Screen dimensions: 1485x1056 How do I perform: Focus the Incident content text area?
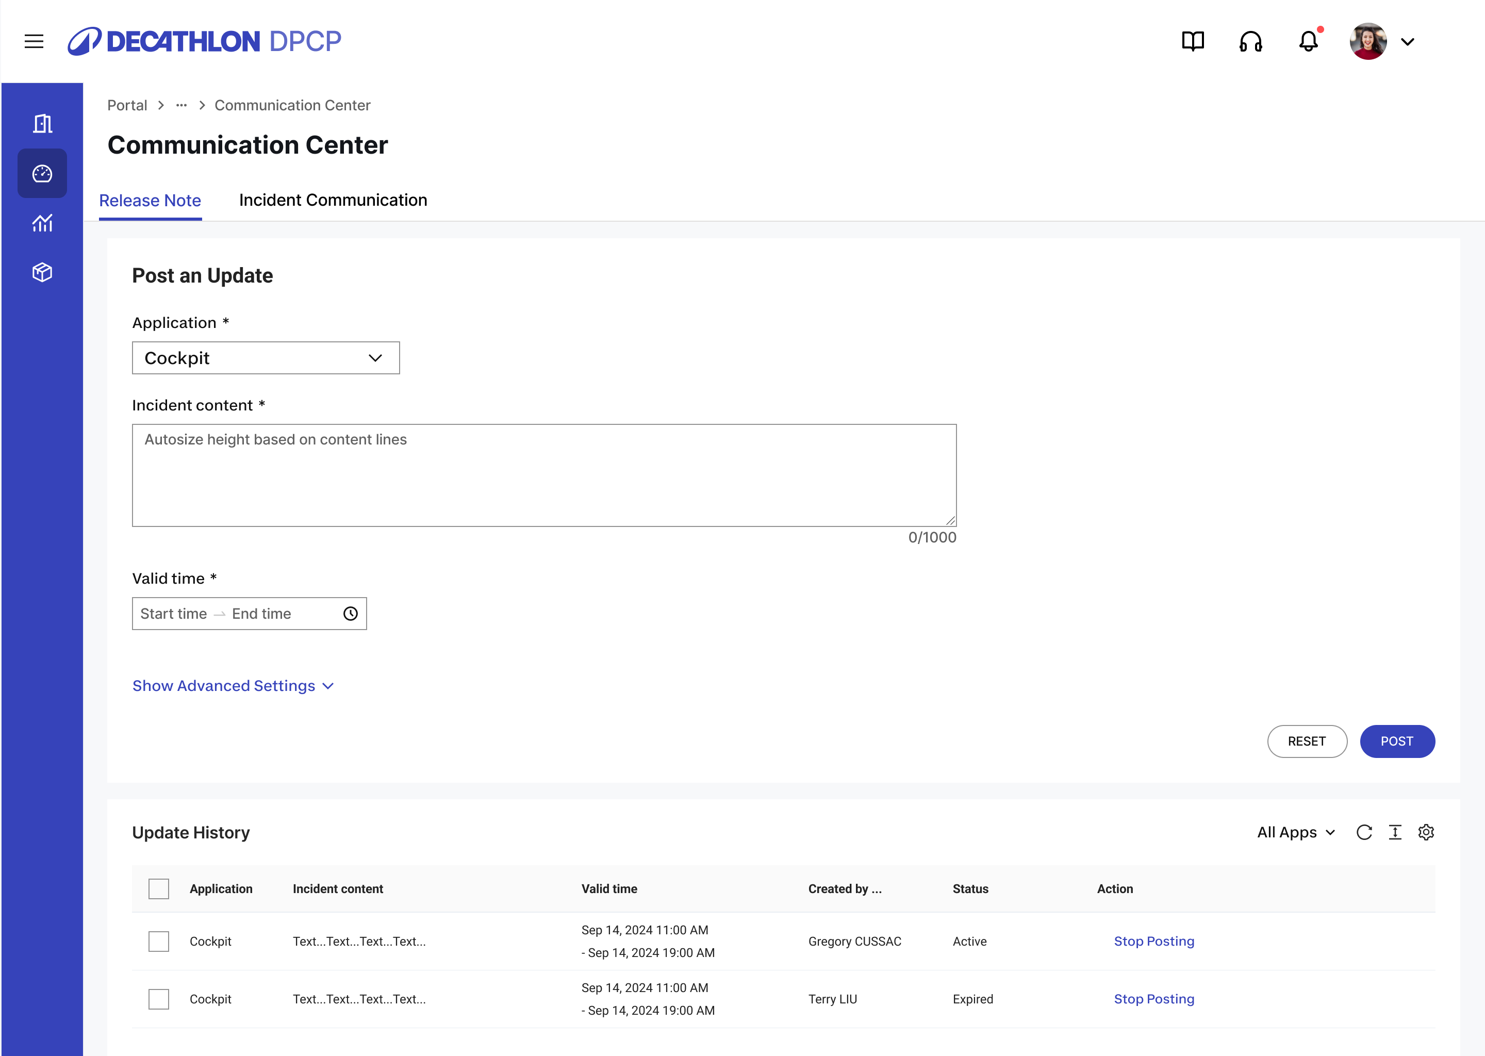pyautogui.click(x=544, y=475)
